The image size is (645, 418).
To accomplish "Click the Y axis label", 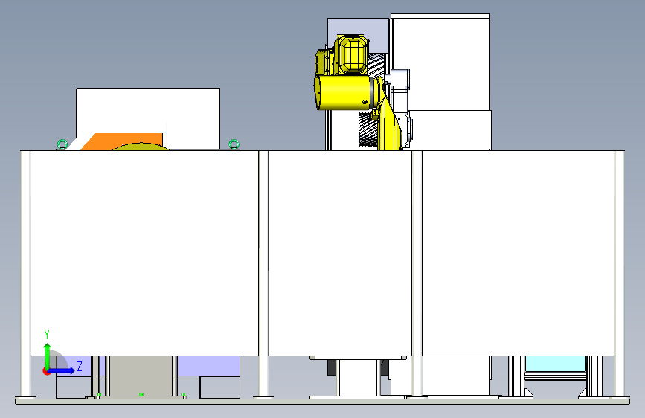I will coord(47,335).
